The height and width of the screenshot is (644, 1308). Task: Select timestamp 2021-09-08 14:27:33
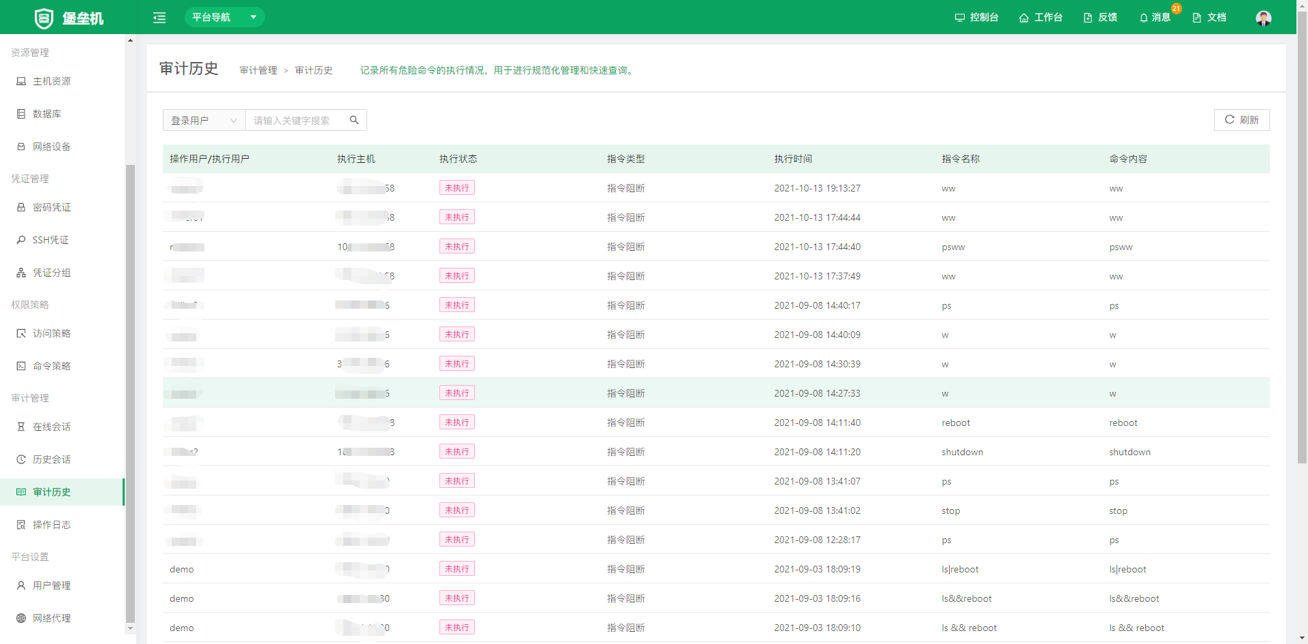click(817, 393)
